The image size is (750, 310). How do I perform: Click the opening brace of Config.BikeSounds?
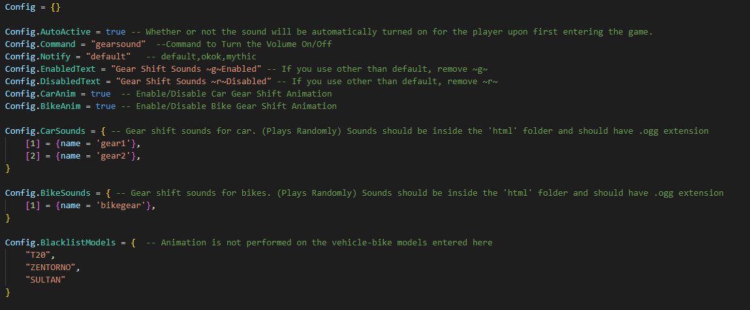(111, 193)
